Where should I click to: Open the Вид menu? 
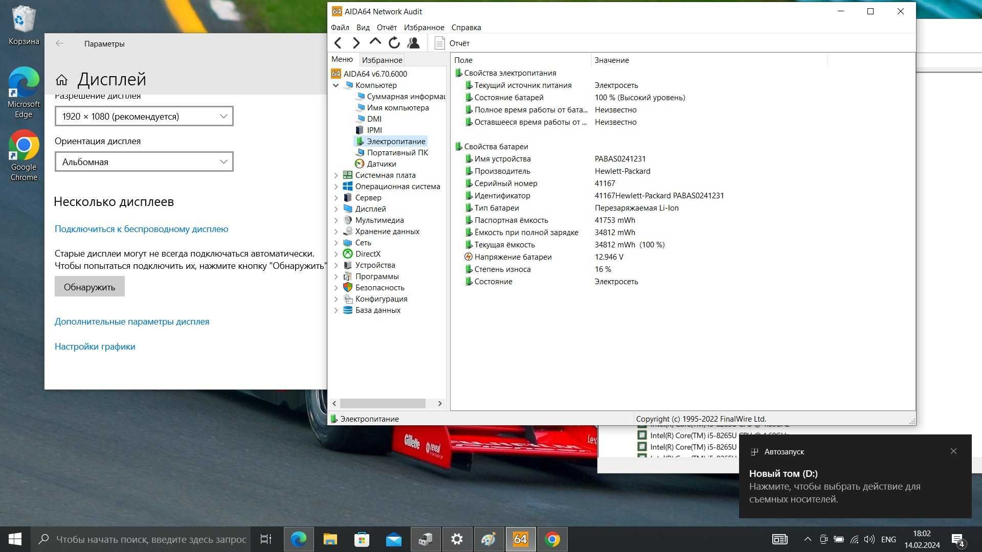(363, 28)
